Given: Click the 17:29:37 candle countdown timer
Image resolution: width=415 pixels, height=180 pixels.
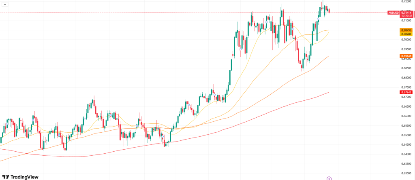Looking at the screenshot, I should point(407,16).
